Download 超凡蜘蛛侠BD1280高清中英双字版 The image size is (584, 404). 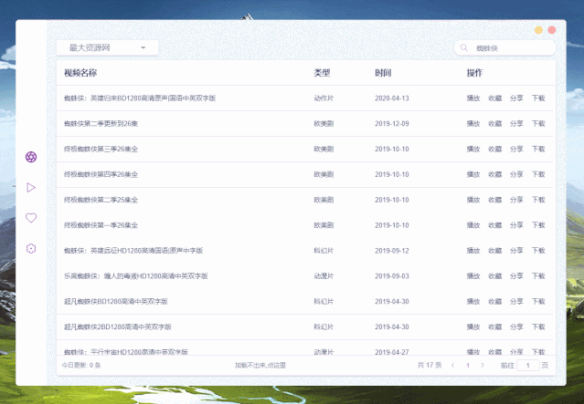(538, 302)
